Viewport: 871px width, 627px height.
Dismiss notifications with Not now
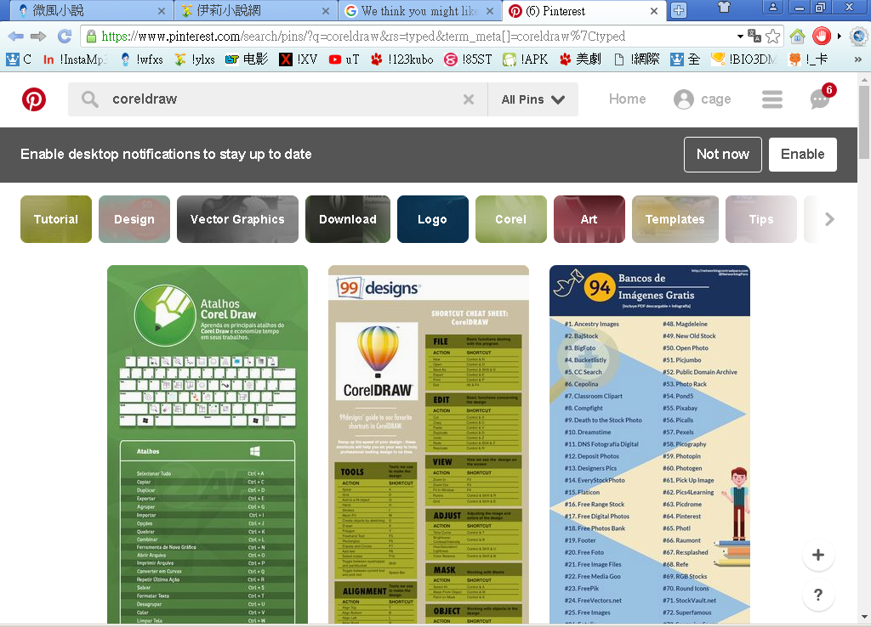click(723, 155)
